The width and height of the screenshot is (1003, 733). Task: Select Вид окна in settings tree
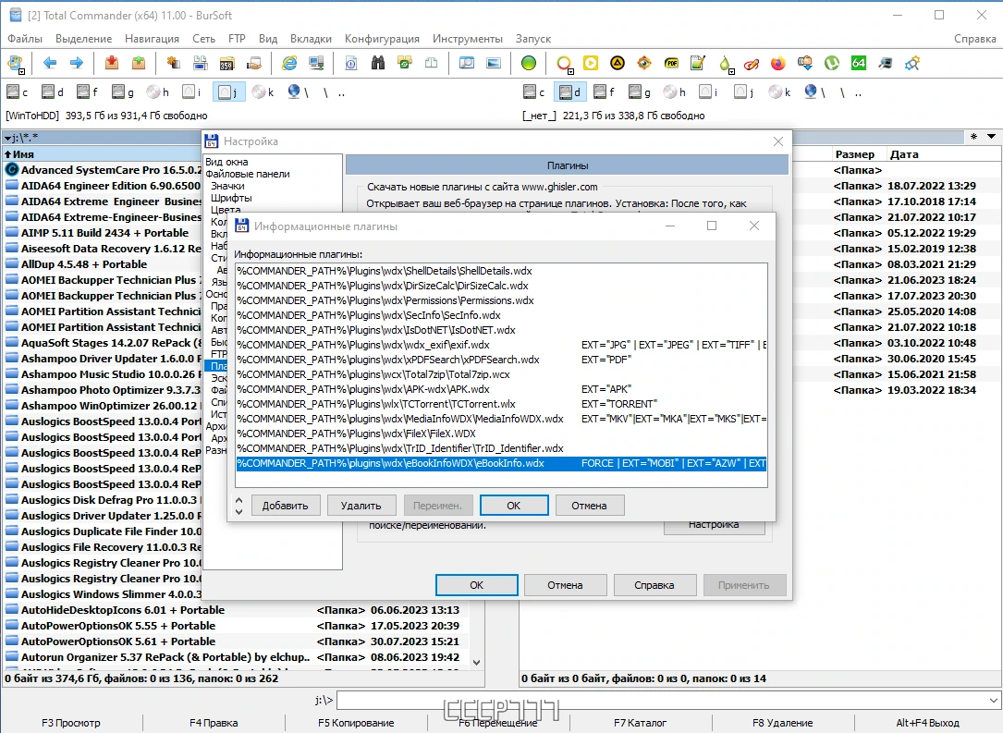click(226, 162)
